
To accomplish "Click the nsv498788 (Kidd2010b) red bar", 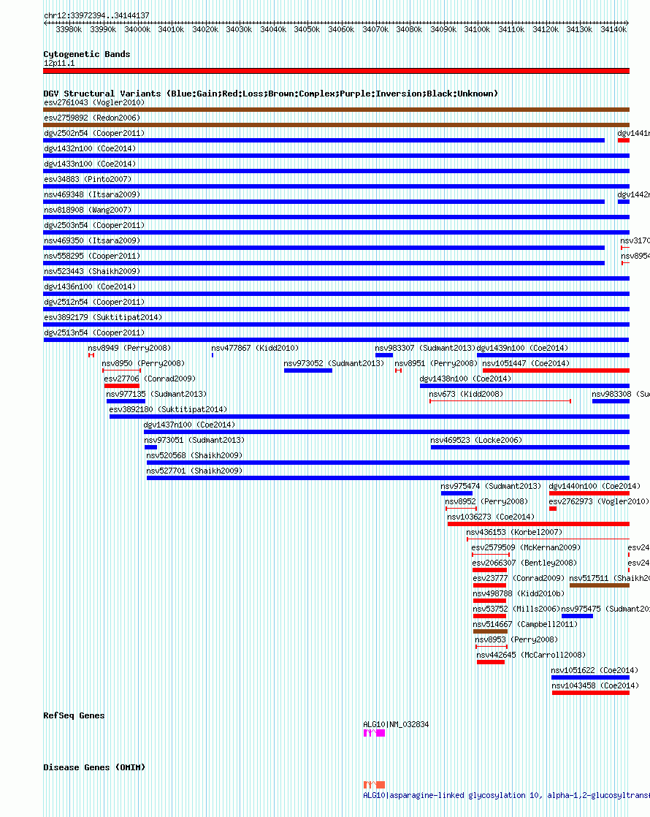I will tap(489, 601).
